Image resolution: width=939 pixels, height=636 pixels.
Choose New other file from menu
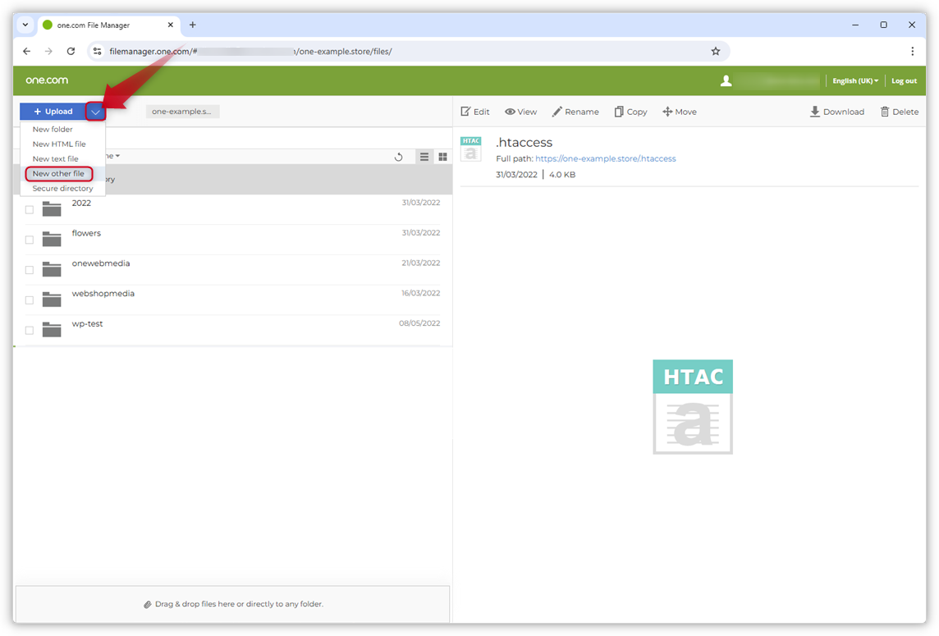coord(58,174)
